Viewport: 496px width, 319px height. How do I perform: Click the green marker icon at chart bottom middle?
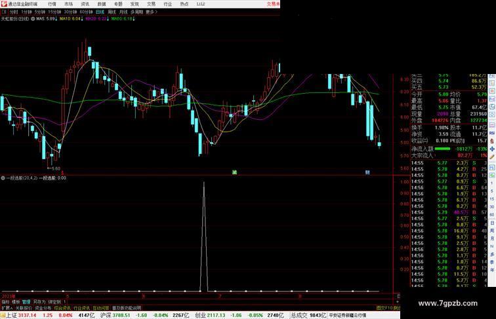point(234,172)
